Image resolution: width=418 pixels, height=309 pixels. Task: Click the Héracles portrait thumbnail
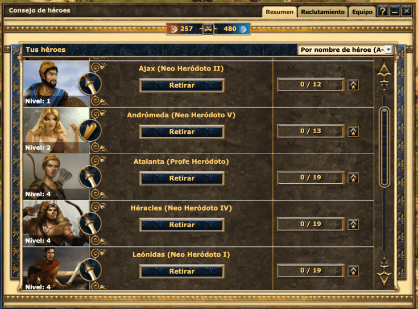click(x=56, y=223)
